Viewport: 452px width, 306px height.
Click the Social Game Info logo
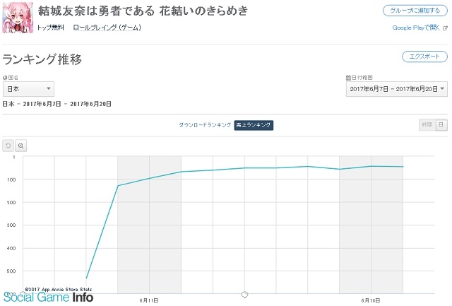(48, 298)
